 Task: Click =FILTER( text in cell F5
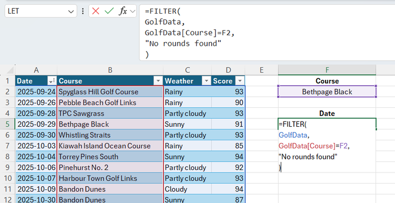click(x=292, y=124)
